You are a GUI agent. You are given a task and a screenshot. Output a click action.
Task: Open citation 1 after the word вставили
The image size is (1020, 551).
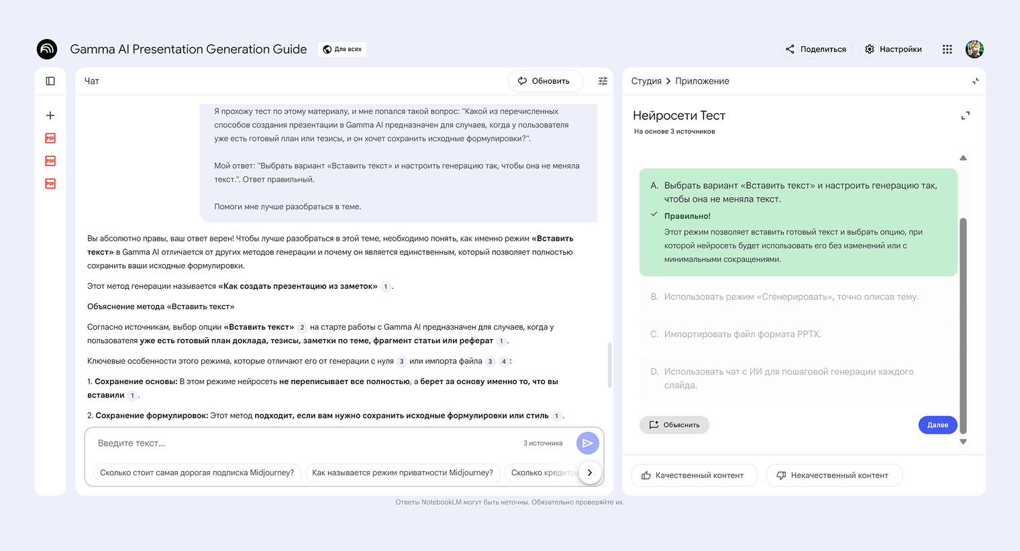133,395
